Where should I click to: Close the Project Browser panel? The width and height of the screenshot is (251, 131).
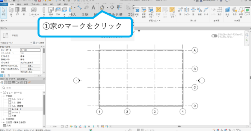(x=44, y=79)
